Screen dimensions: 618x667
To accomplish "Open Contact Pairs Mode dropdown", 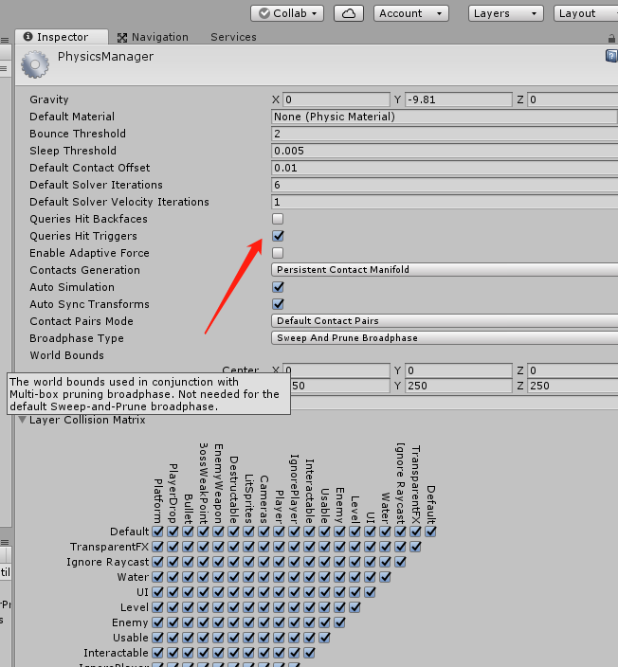I will tap(445, 321).
